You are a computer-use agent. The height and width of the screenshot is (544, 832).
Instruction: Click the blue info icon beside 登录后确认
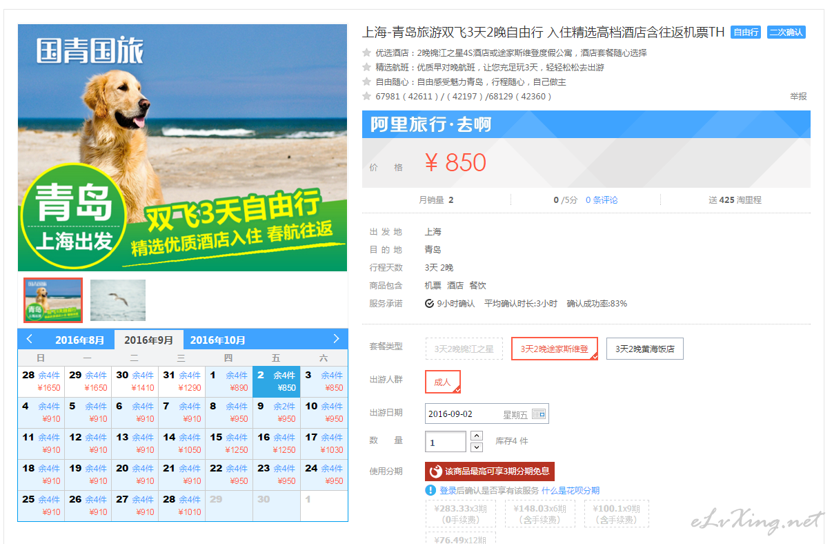click(430, 490)
